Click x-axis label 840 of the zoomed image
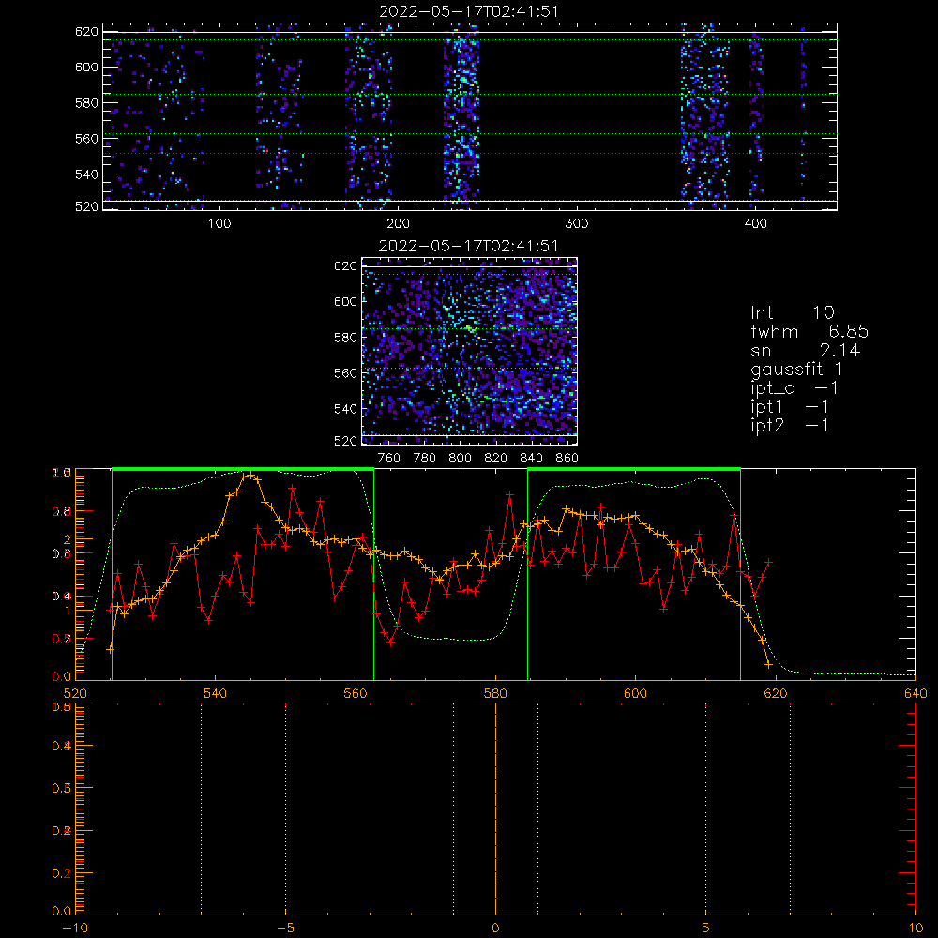Image resolution: width=938 pixels, height=938 pixels. (x=531, y=459)
